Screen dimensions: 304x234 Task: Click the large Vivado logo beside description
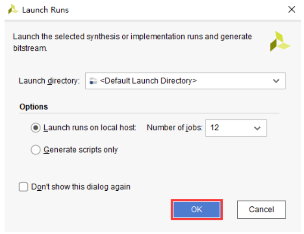[280, 41]
